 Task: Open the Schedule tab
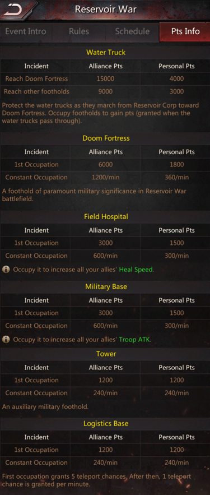point(132,31)
